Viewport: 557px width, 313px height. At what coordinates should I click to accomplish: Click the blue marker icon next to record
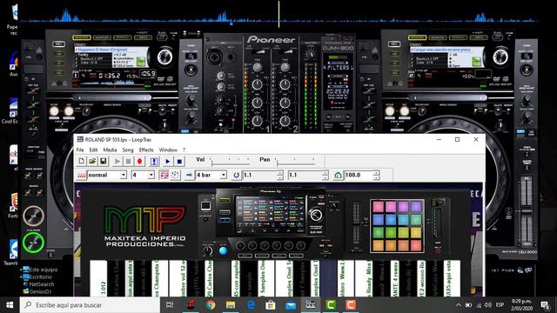(x=154, y=161)
